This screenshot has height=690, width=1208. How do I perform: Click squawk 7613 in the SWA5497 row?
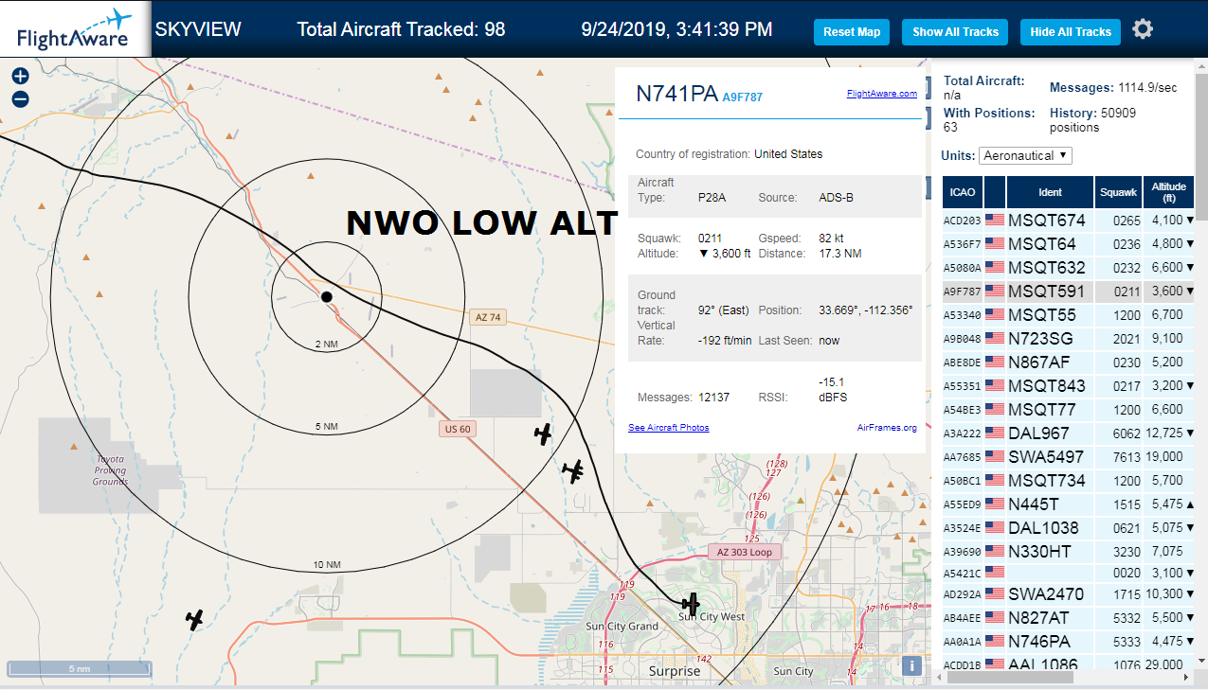click(1127, 457)
